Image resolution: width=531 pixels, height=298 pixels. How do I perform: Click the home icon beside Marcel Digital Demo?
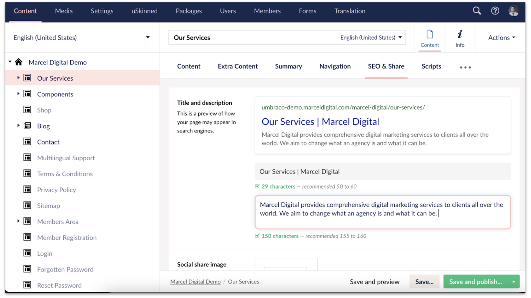pos(19,62)
